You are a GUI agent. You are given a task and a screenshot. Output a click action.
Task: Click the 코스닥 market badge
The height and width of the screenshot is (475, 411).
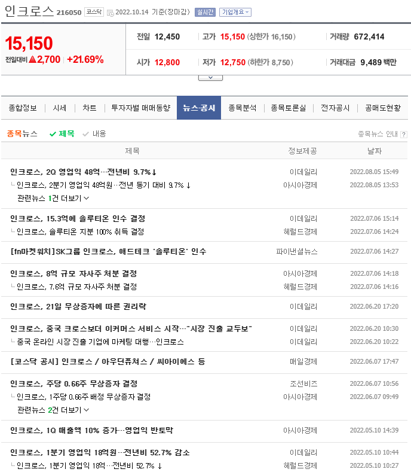pyautogui.click(x=94, y=12)
